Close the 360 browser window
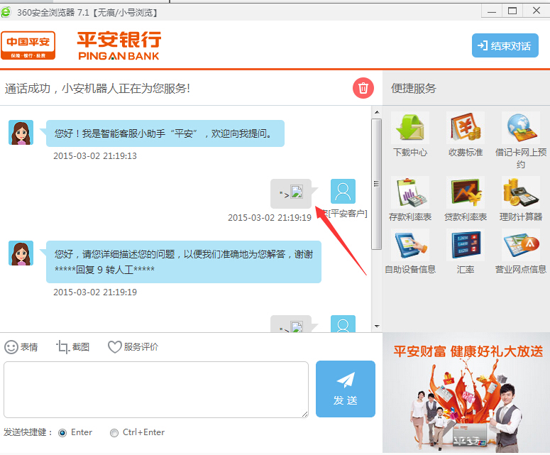550x455 pixels. tap(537, 11)
